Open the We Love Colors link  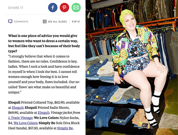[x=25, y=123]
